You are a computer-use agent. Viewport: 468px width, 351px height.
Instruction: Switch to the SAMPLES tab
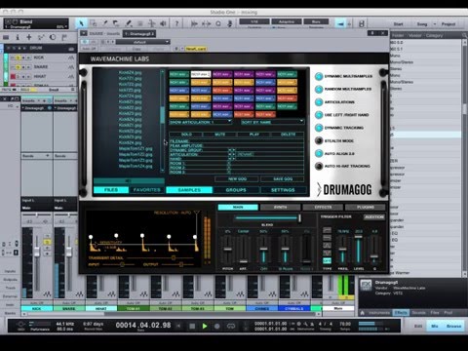(x=189, y=190)
